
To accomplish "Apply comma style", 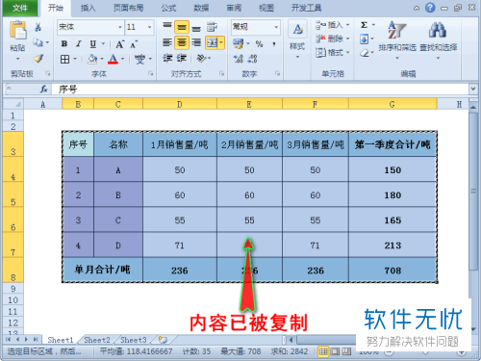I will (x=274, y=44).
